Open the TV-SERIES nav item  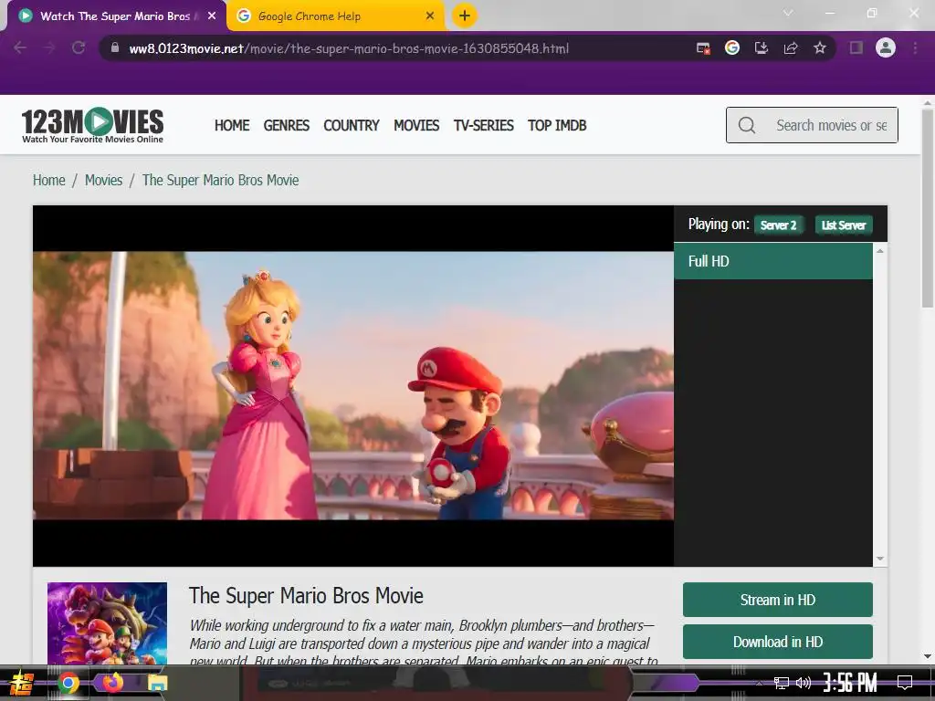pos(484,125)
